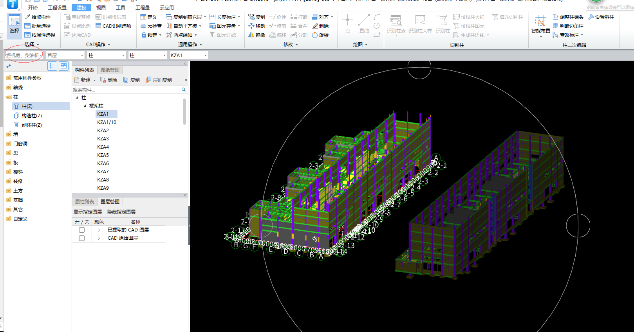The height and width of the screenshot is (332, 634).
Task: Activate 长度标注 dimension tool
Action: pos(225,17)
